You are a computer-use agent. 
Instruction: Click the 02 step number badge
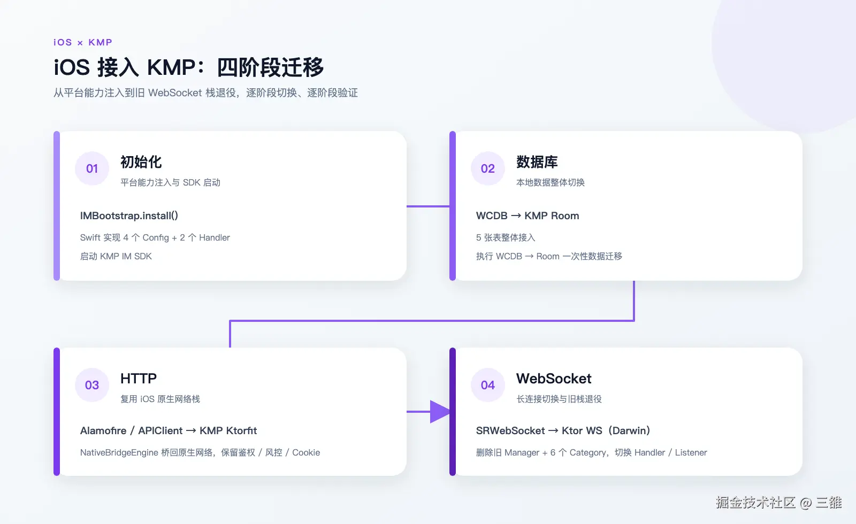pyautogui.click(x=488, y=168)
